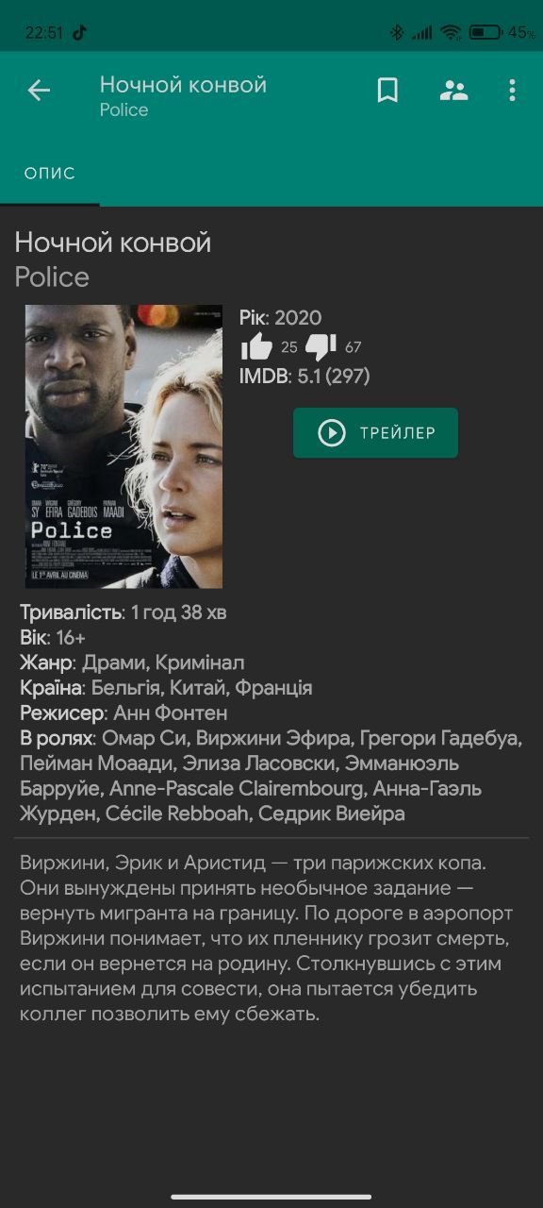This screenshot has width=543, height=1208.
Task: Give a thumbs down rating
Action: point(321,346)
